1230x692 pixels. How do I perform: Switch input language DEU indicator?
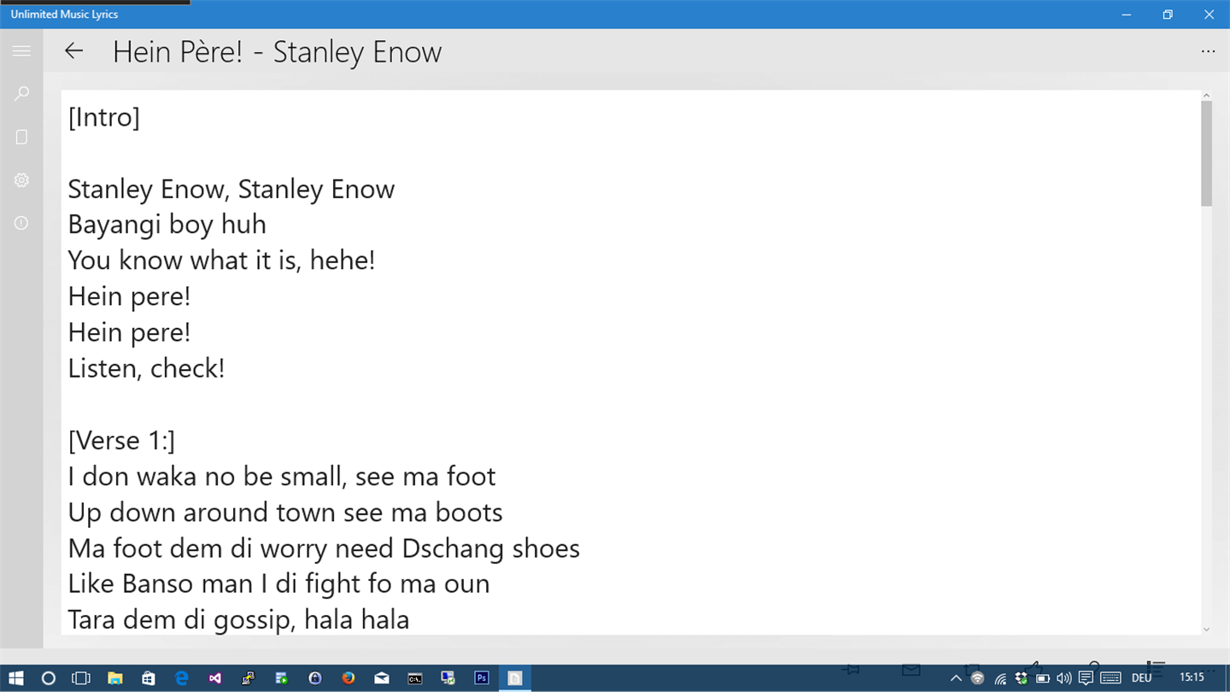click(1142, 678)
